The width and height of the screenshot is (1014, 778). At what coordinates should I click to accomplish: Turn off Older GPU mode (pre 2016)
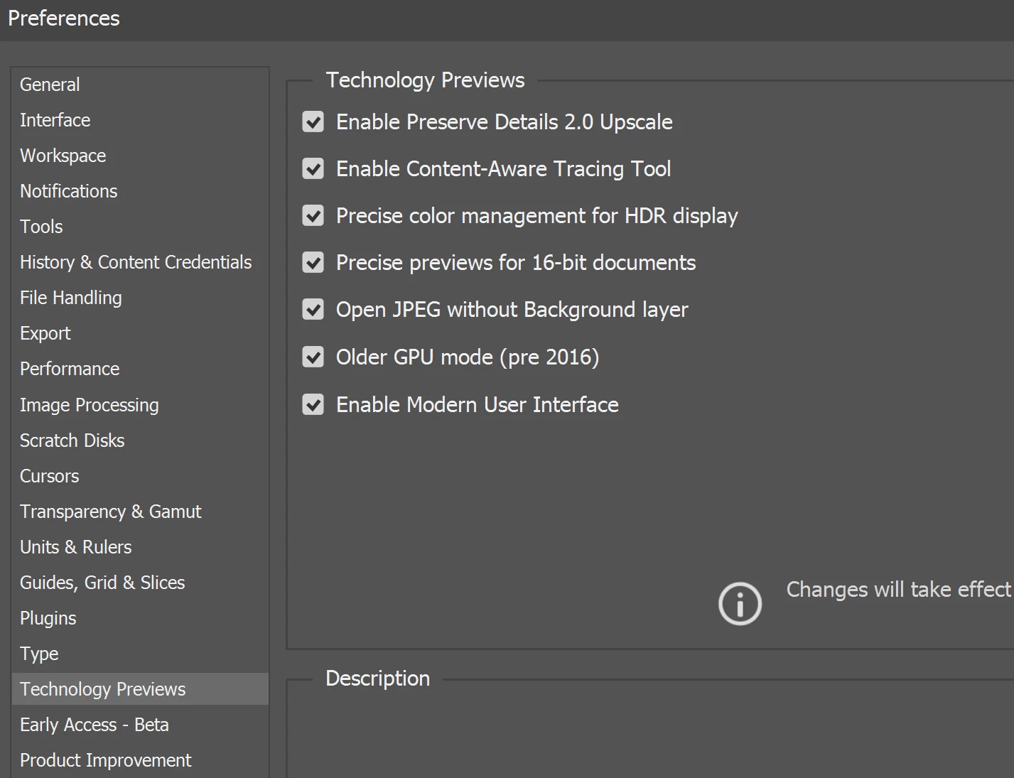coord(313,357)
